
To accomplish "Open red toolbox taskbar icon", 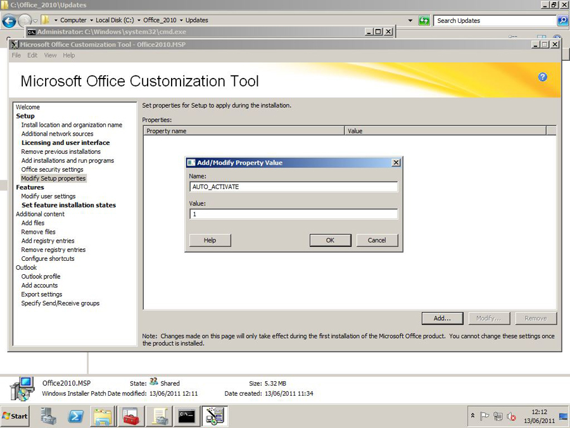I will pos(130,417).
